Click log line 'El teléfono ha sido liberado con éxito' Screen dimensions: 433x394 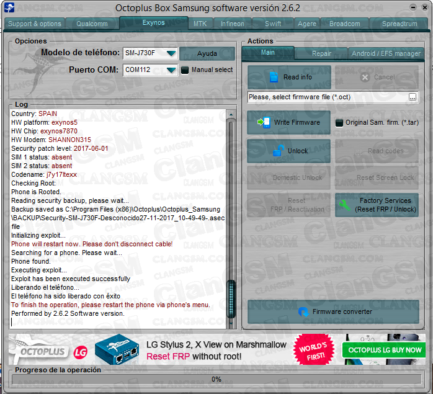(x=66, y=296)
